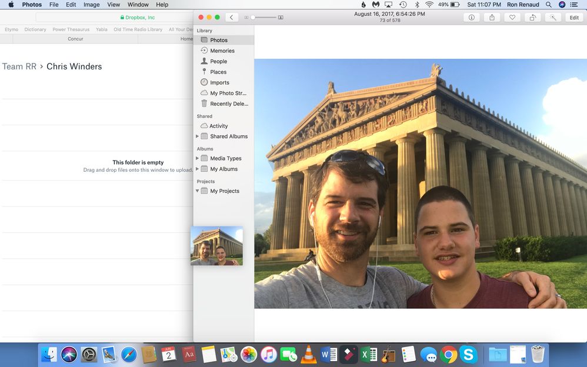Rotate the current photo
Screen dimensions: 587x367
(532, 17)
